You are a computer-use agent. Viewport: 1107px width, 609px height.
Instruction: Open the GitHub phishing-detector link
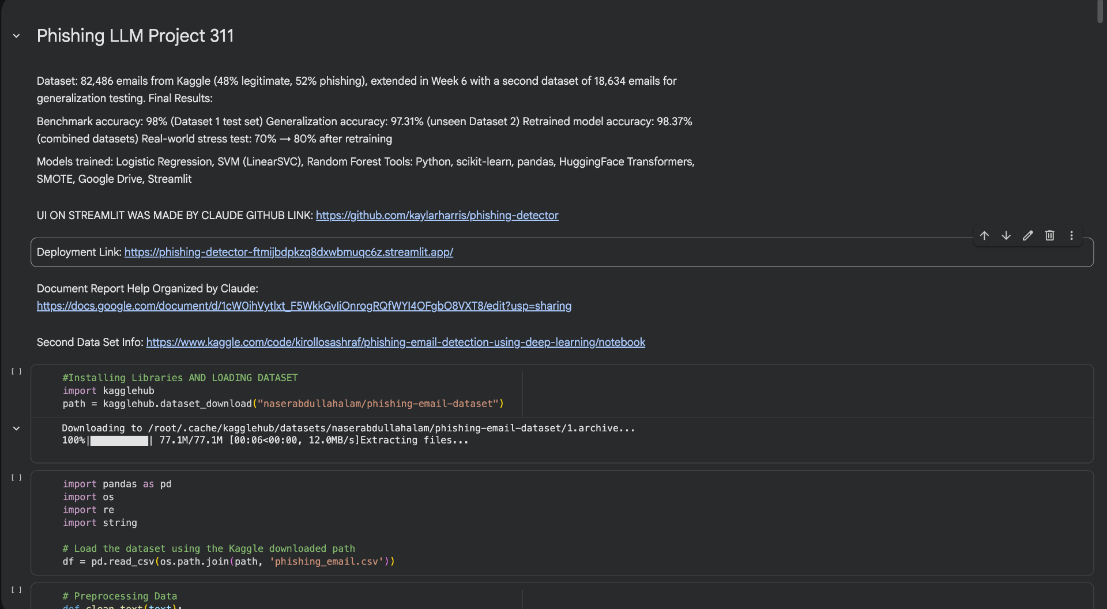tap(437, 215)
